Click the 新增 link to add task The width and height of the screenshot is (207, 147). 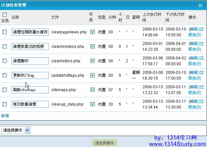coord(5,116)
